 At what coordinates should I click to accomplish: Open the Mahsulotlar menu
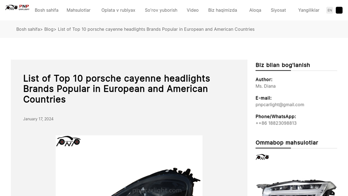click(x=79, y=10)
